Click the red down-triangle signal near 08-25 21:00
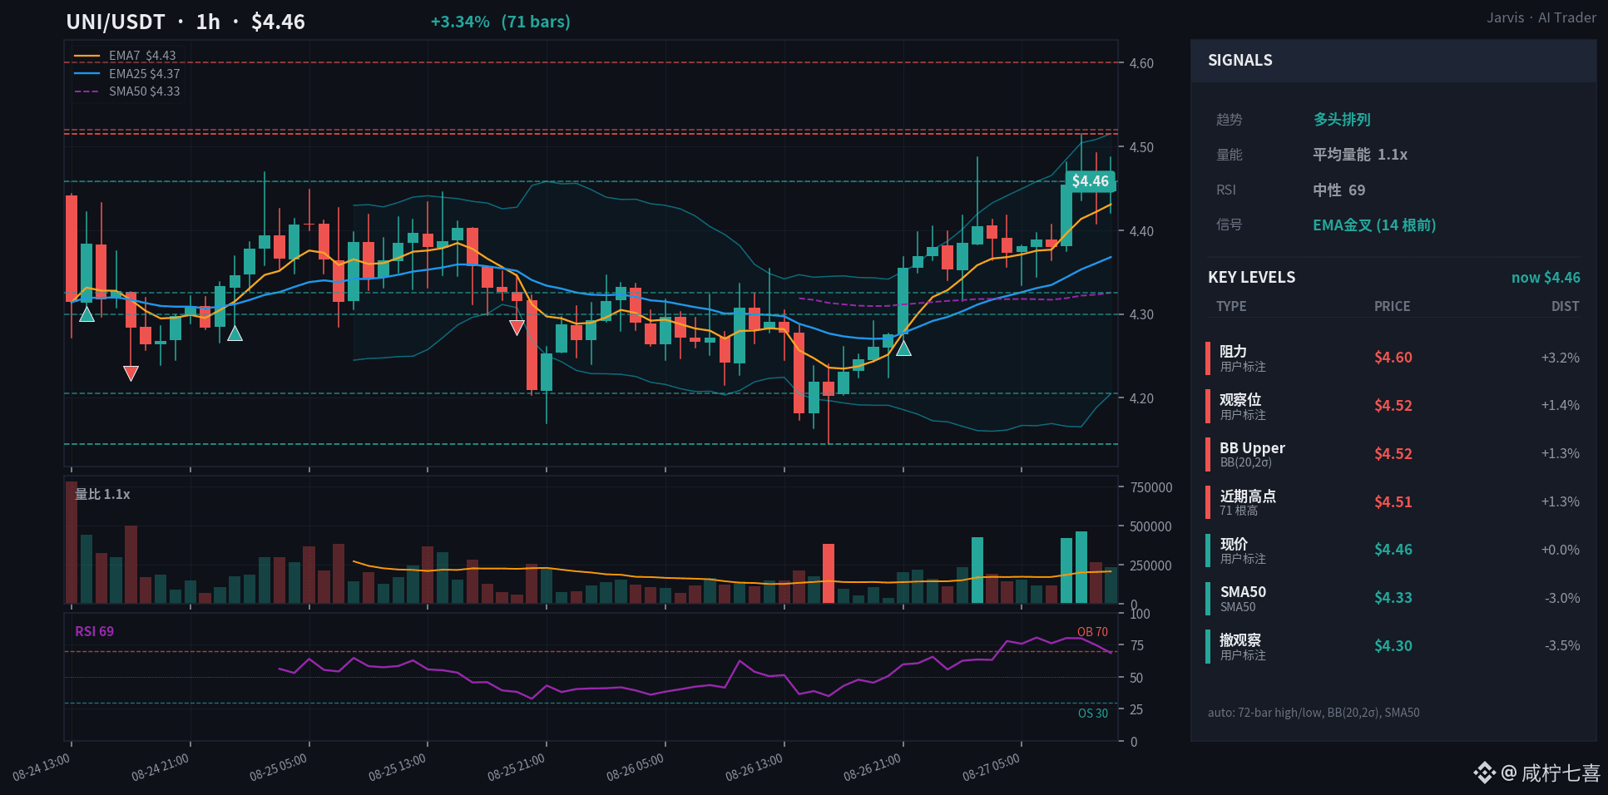 [x=517, y=328]
